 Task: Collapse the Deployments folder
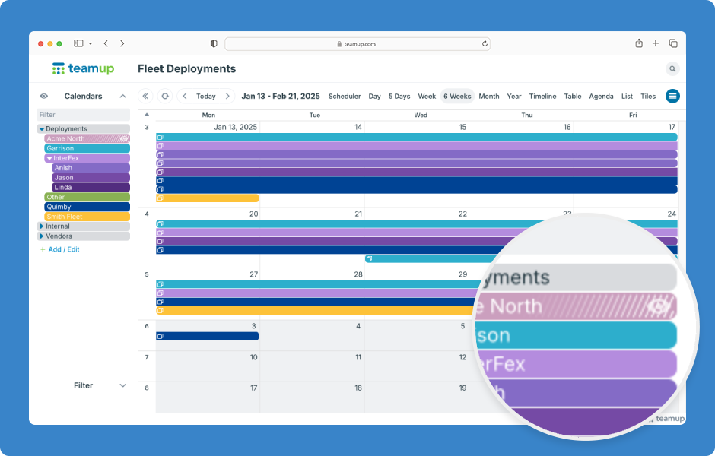pos(42,129)
